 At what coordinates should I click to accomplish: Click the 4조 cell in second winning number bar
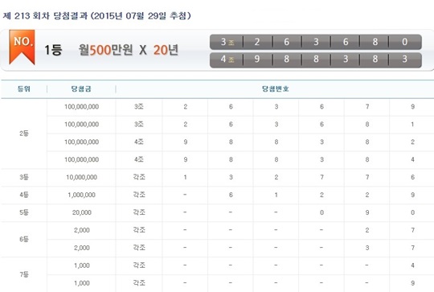point(227,59)
